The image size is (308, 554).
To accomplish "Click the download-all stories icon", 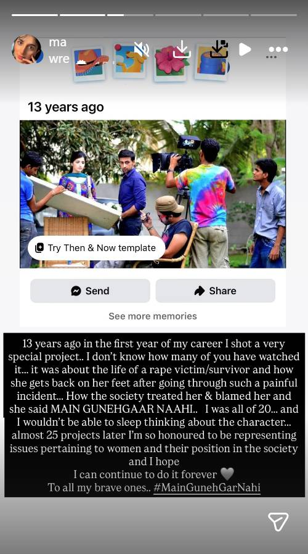I will [219, 49].
